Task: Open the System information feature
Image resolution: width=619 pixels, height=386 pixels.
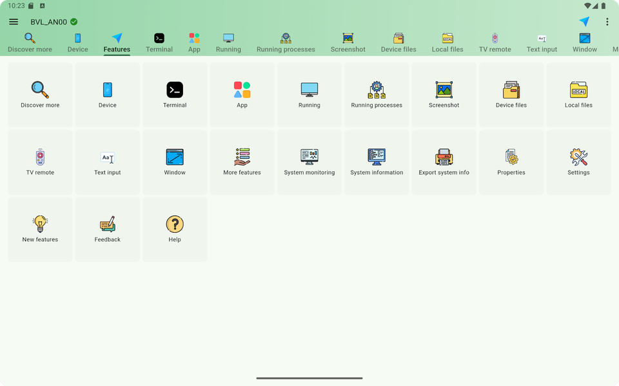Action: [376, 161]
